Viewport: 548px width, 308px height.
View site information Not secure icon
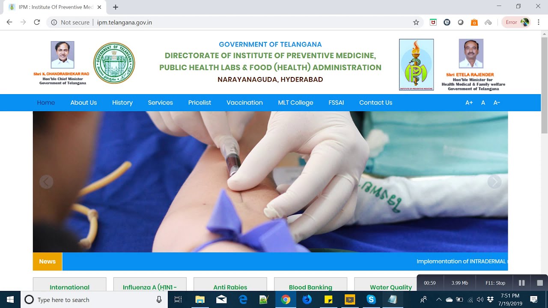(54, 22)
